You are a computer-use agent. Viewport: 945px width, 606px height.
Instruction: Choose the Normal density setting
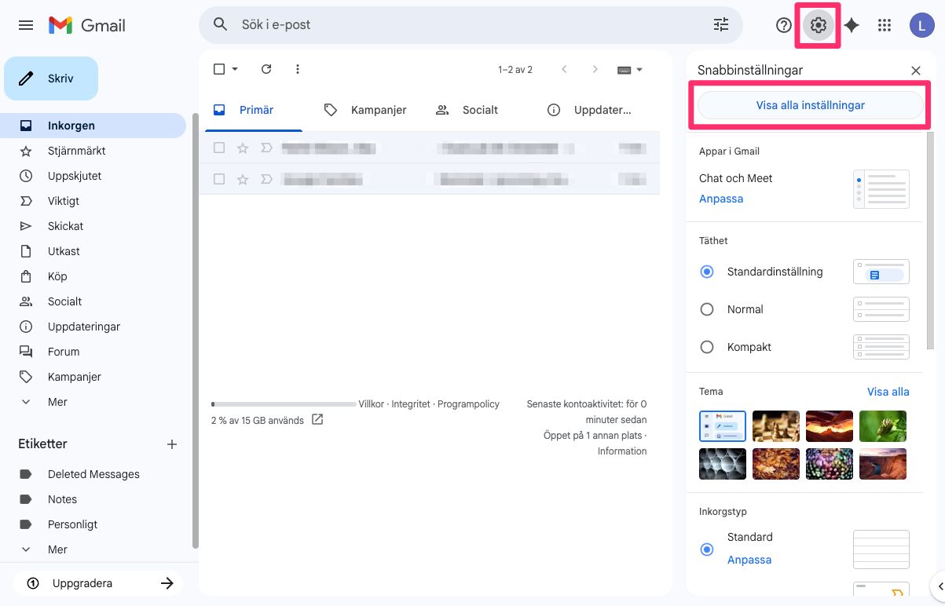(706, 308)
